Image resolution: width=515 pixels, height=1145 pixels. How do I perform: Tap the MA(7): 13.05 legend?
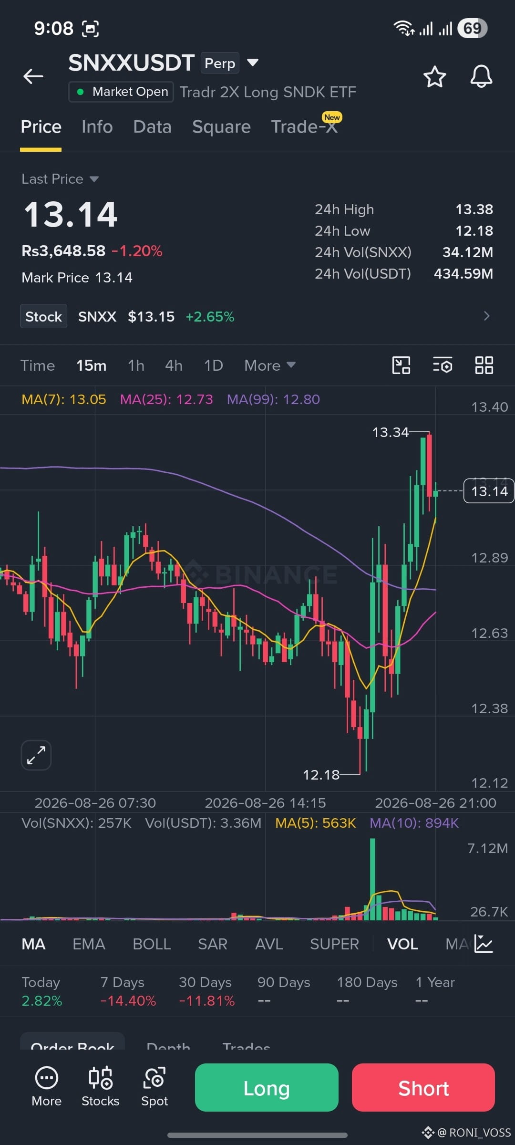[x=64, y=399]
